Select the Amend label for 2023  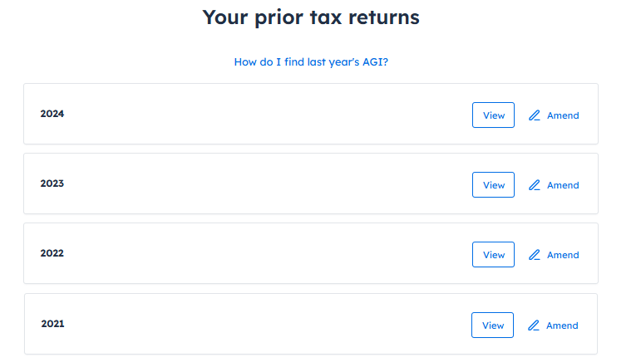pos(563,185)
